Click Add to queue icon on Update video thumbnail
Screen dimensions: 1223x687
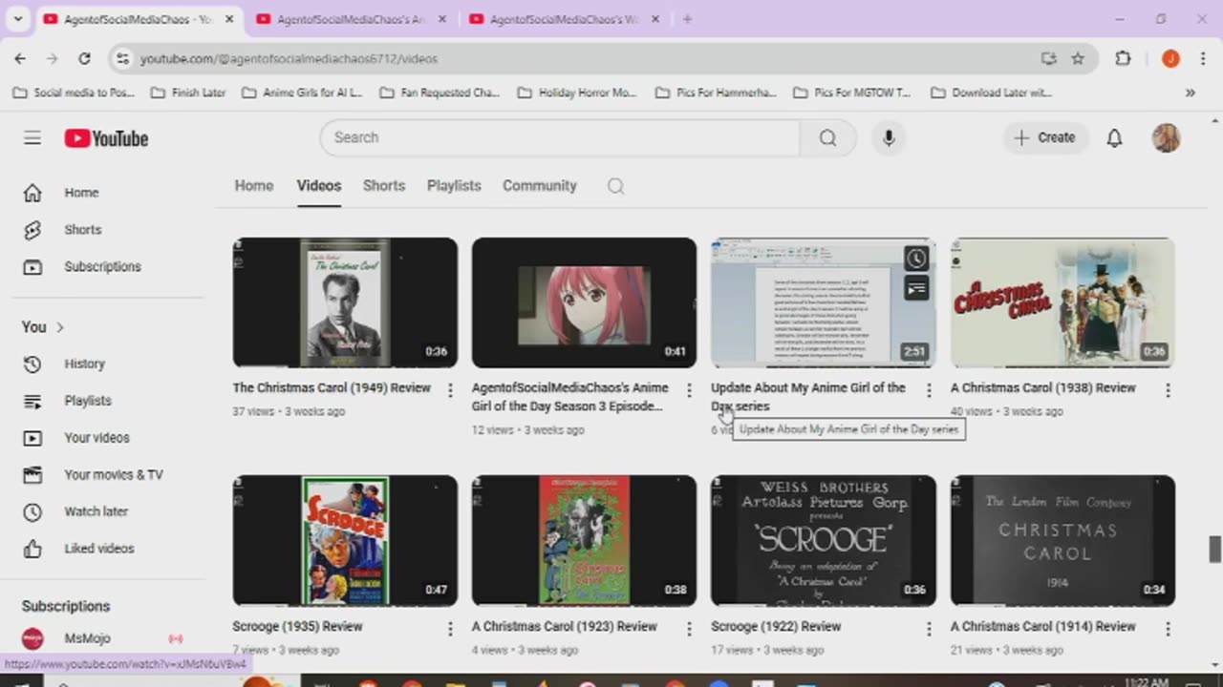pyautogui.click(x=916, y=287)
